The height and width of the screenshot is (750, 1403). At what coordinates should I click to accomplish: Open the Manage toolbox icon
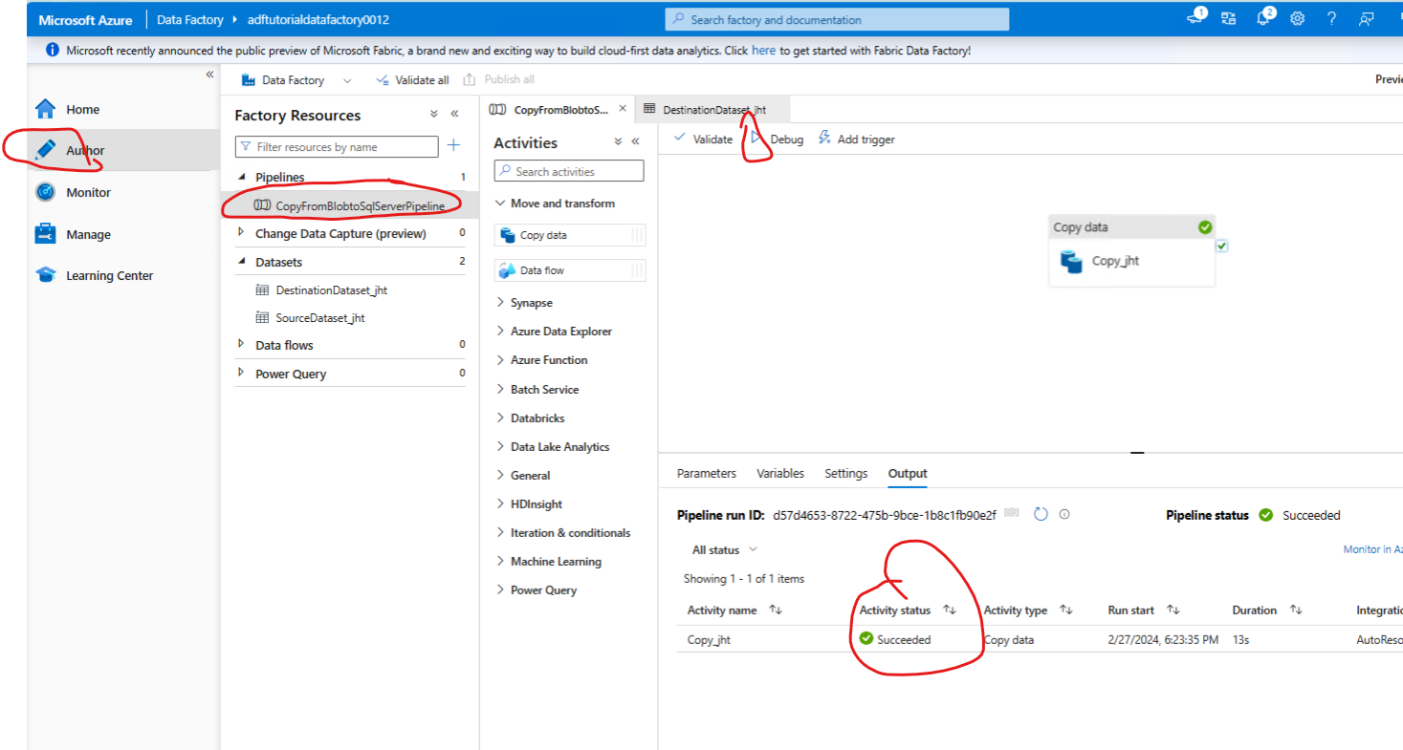(x=45, y=234)
